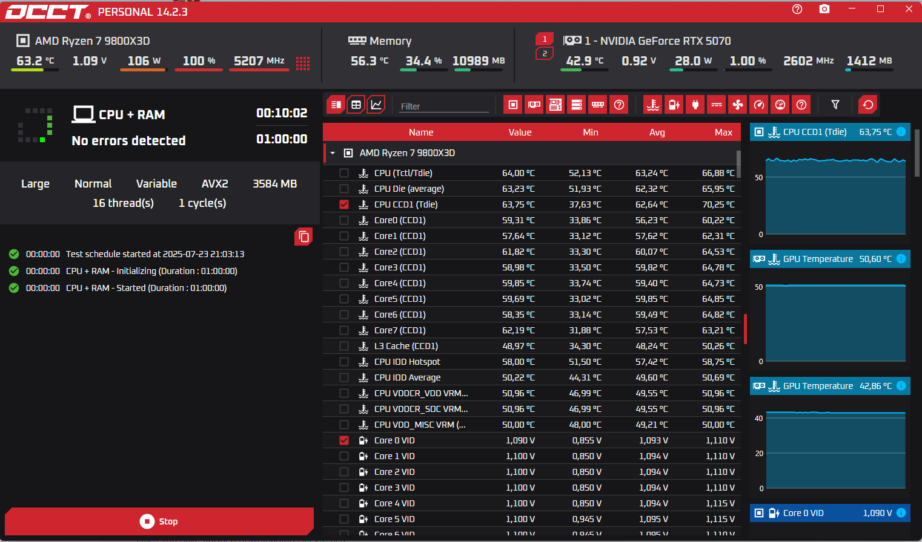Viewport: 922px width, 542px height.
Task: Check the Core0 (CCD1) checkbox
Action: coord(344,220)
